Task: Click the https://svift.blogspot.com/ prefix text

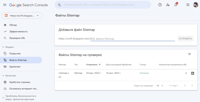Action: click(x=74, y=38)
